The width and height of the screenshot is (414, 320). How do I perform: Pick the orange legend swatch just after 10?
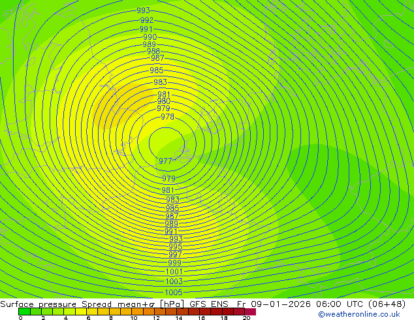tap(137, 312)
